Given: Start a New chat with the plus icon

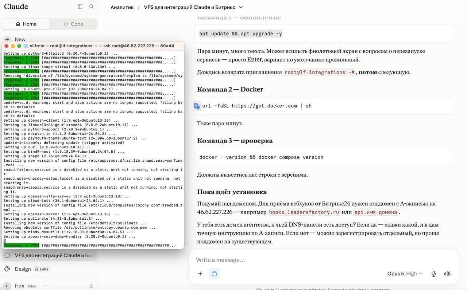Looking at the screenshot, I should (x=7, y=39).
